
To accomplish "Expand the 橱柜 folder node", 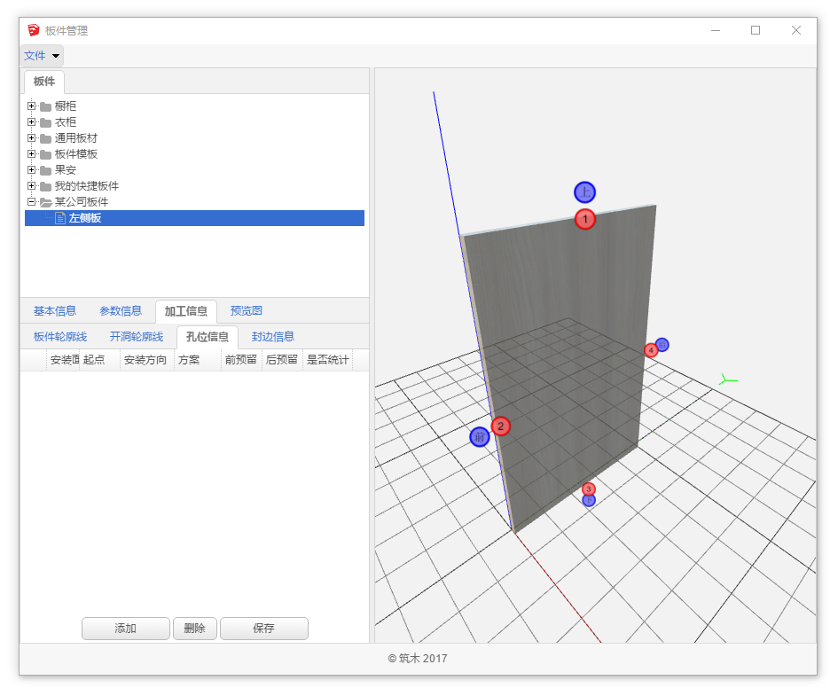I will [31, 106].
